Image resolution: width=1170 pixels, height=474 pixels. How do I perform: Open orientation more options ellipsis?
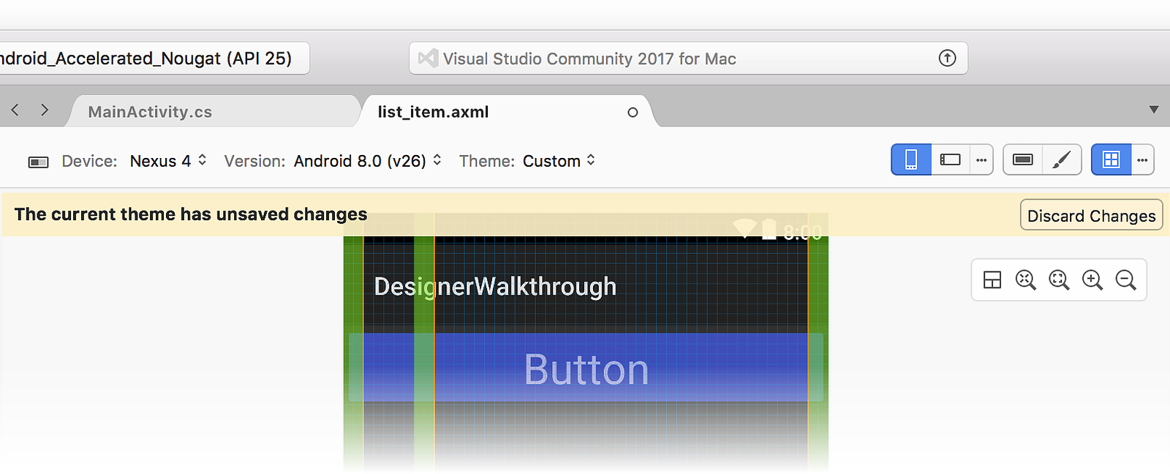[981, 159]
